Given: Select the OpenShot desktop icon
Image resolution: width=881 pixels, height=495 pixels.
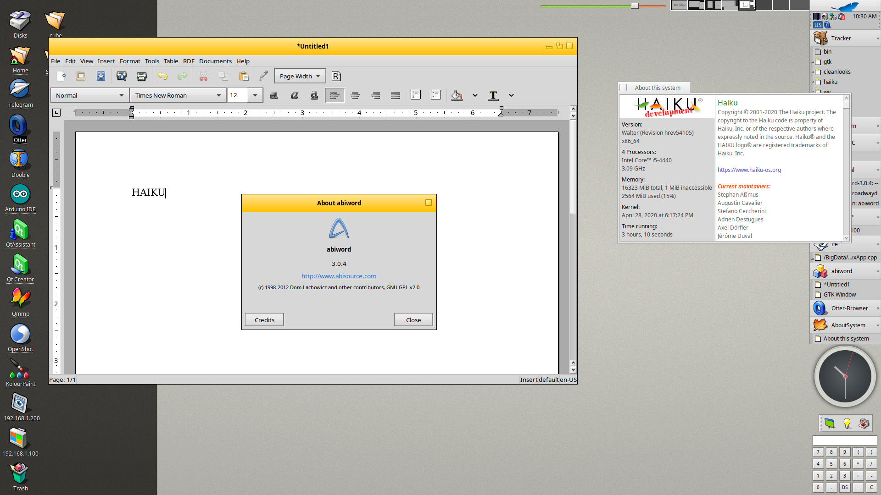Looking at the screenshot, I should [20, 338].
